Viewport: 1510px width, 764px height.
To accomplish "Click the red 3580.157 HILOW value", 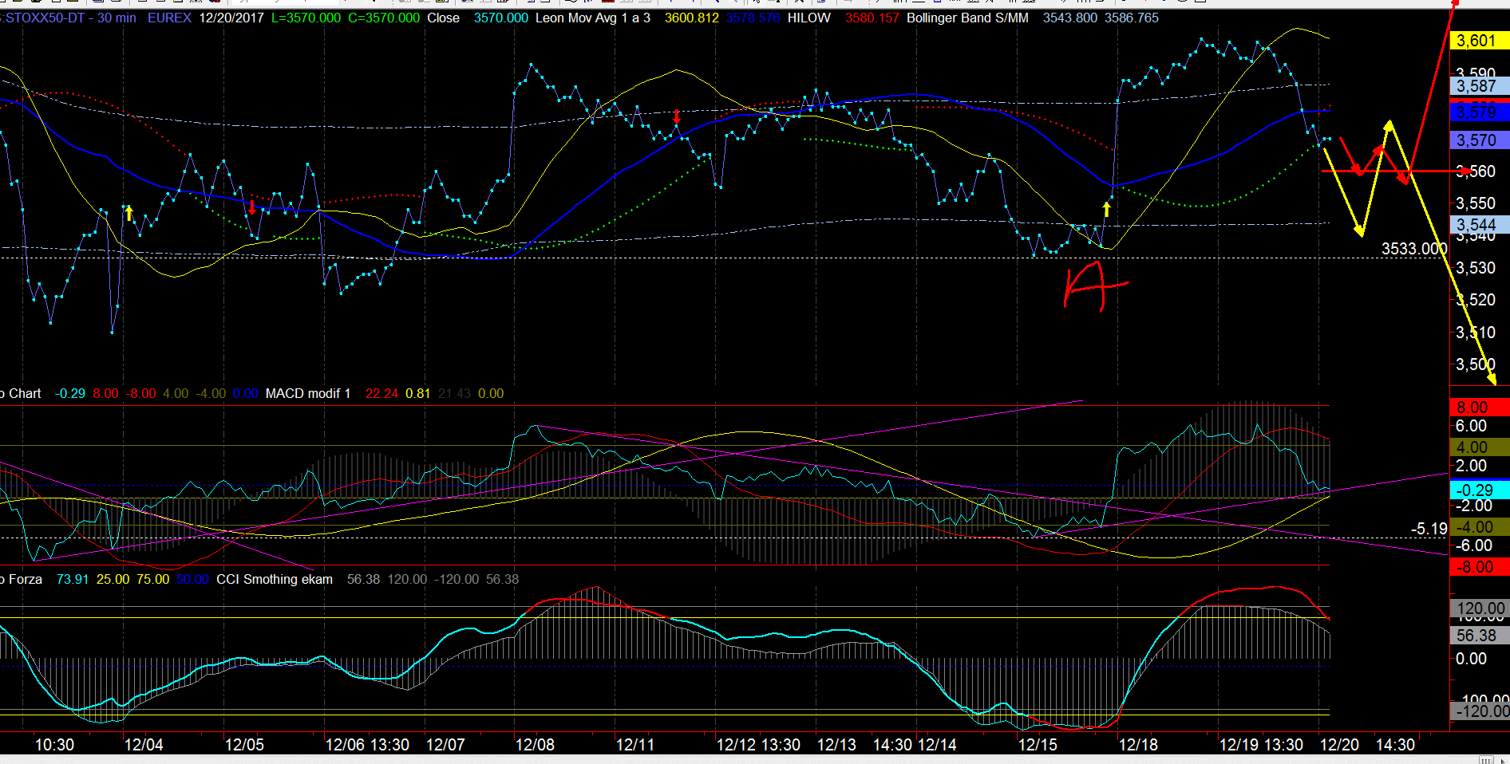I will (872, 18).
